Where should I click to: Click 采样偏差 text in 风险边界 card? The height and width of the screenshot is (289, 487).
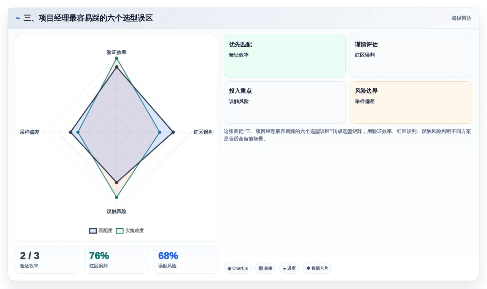365,101
